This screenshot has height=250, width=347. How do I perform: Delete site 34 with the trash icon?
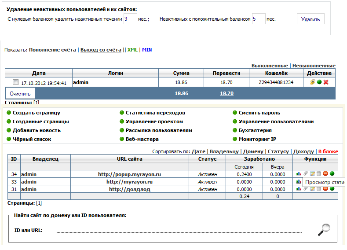[x=319, y=173]
